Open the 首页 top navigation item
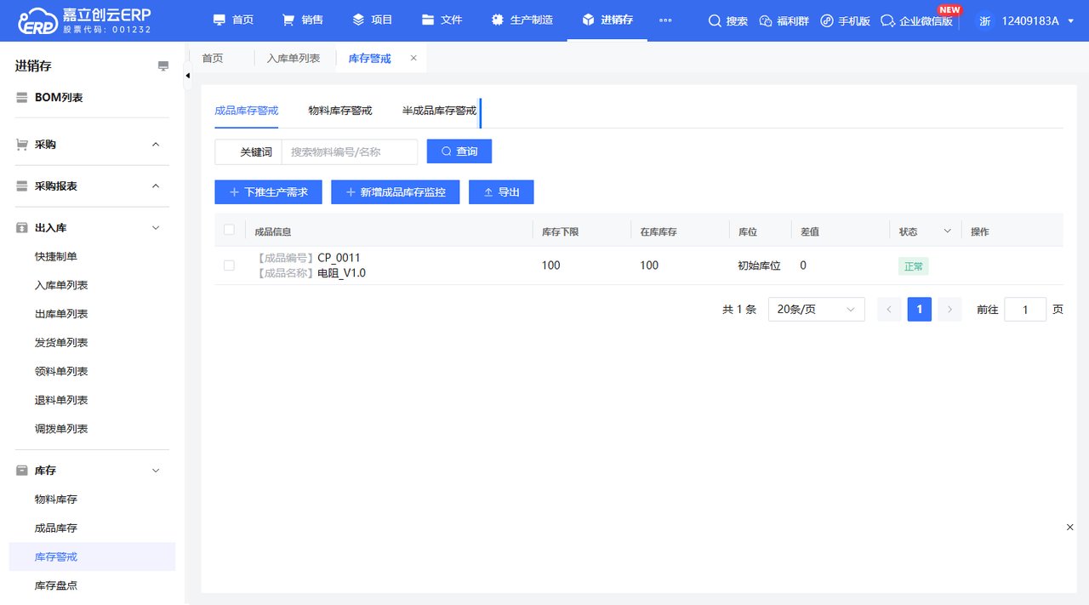Image resolution: width=1089 pixels, height=605 pixels. point(233,20)
